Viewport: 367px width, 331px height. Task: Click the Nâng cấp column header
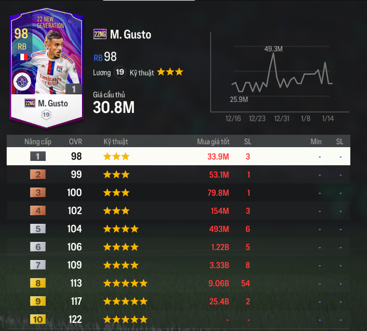[x=38, y=141]
